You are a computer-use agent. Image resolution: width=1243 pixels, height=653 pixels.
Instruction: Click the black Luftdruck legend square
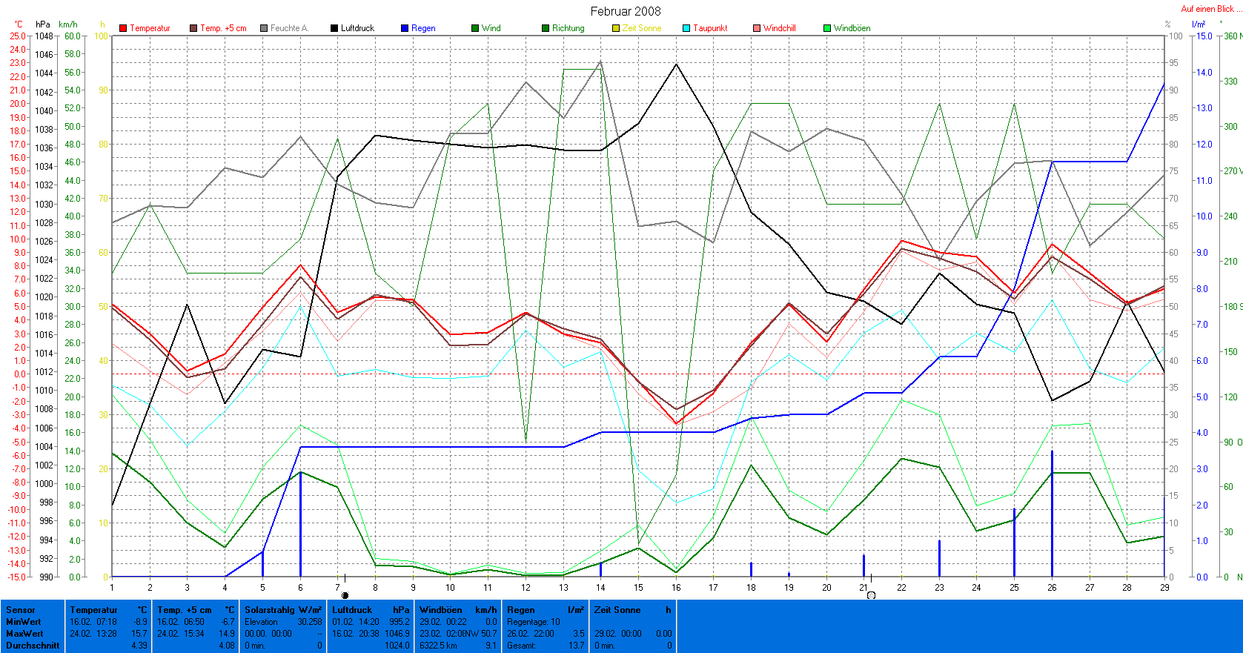[x=334, y=28]
